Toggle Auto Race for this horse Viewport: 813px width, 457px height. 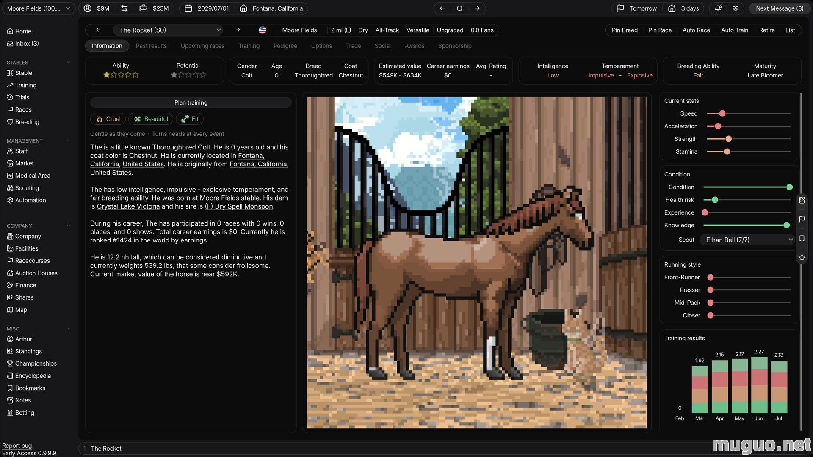click(696, 30)
